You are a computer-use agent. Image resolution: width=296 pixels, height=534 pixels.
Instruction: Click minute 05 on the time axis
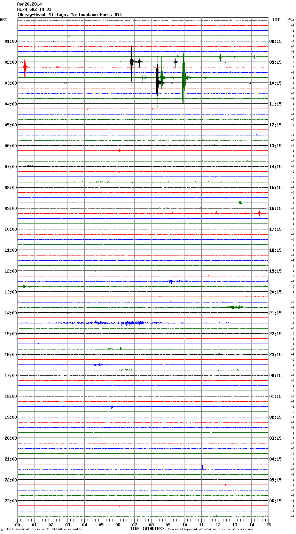click(101, 525)
